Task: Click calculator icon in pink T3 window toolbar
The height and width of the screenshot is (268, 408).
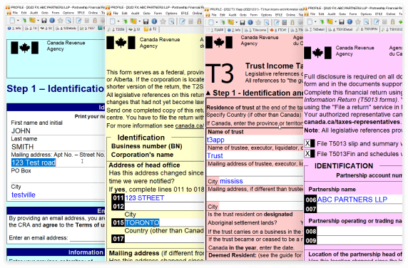Action: [x=285, y=23]
